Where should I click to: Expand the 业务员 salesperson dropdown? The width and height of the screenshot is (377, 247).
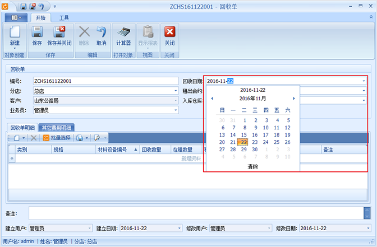(x=176, y=110)
